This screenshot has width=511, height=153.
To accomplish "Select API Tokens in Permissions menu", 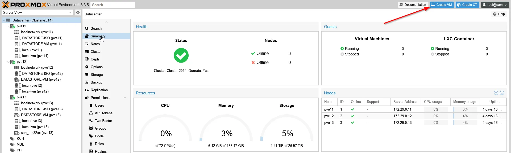I will point(103,113).
